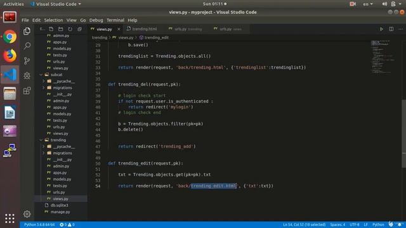
Task: Open models.py under the trending folder
Action: tap(62, 179)
